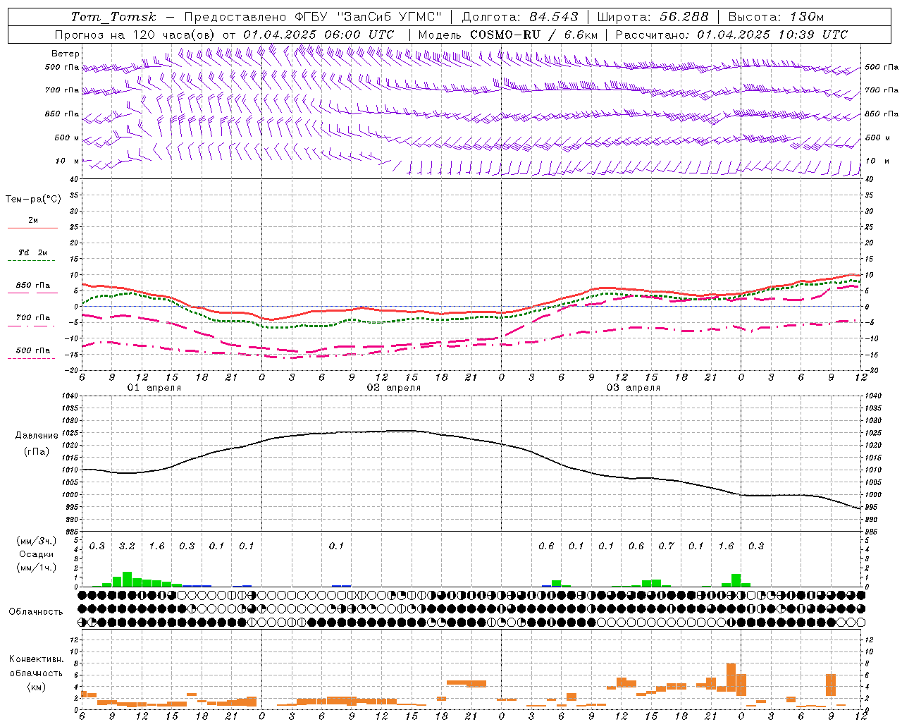Click the Осадки panel label
This screenshot has width=902, height=722.
pos(36,554)
